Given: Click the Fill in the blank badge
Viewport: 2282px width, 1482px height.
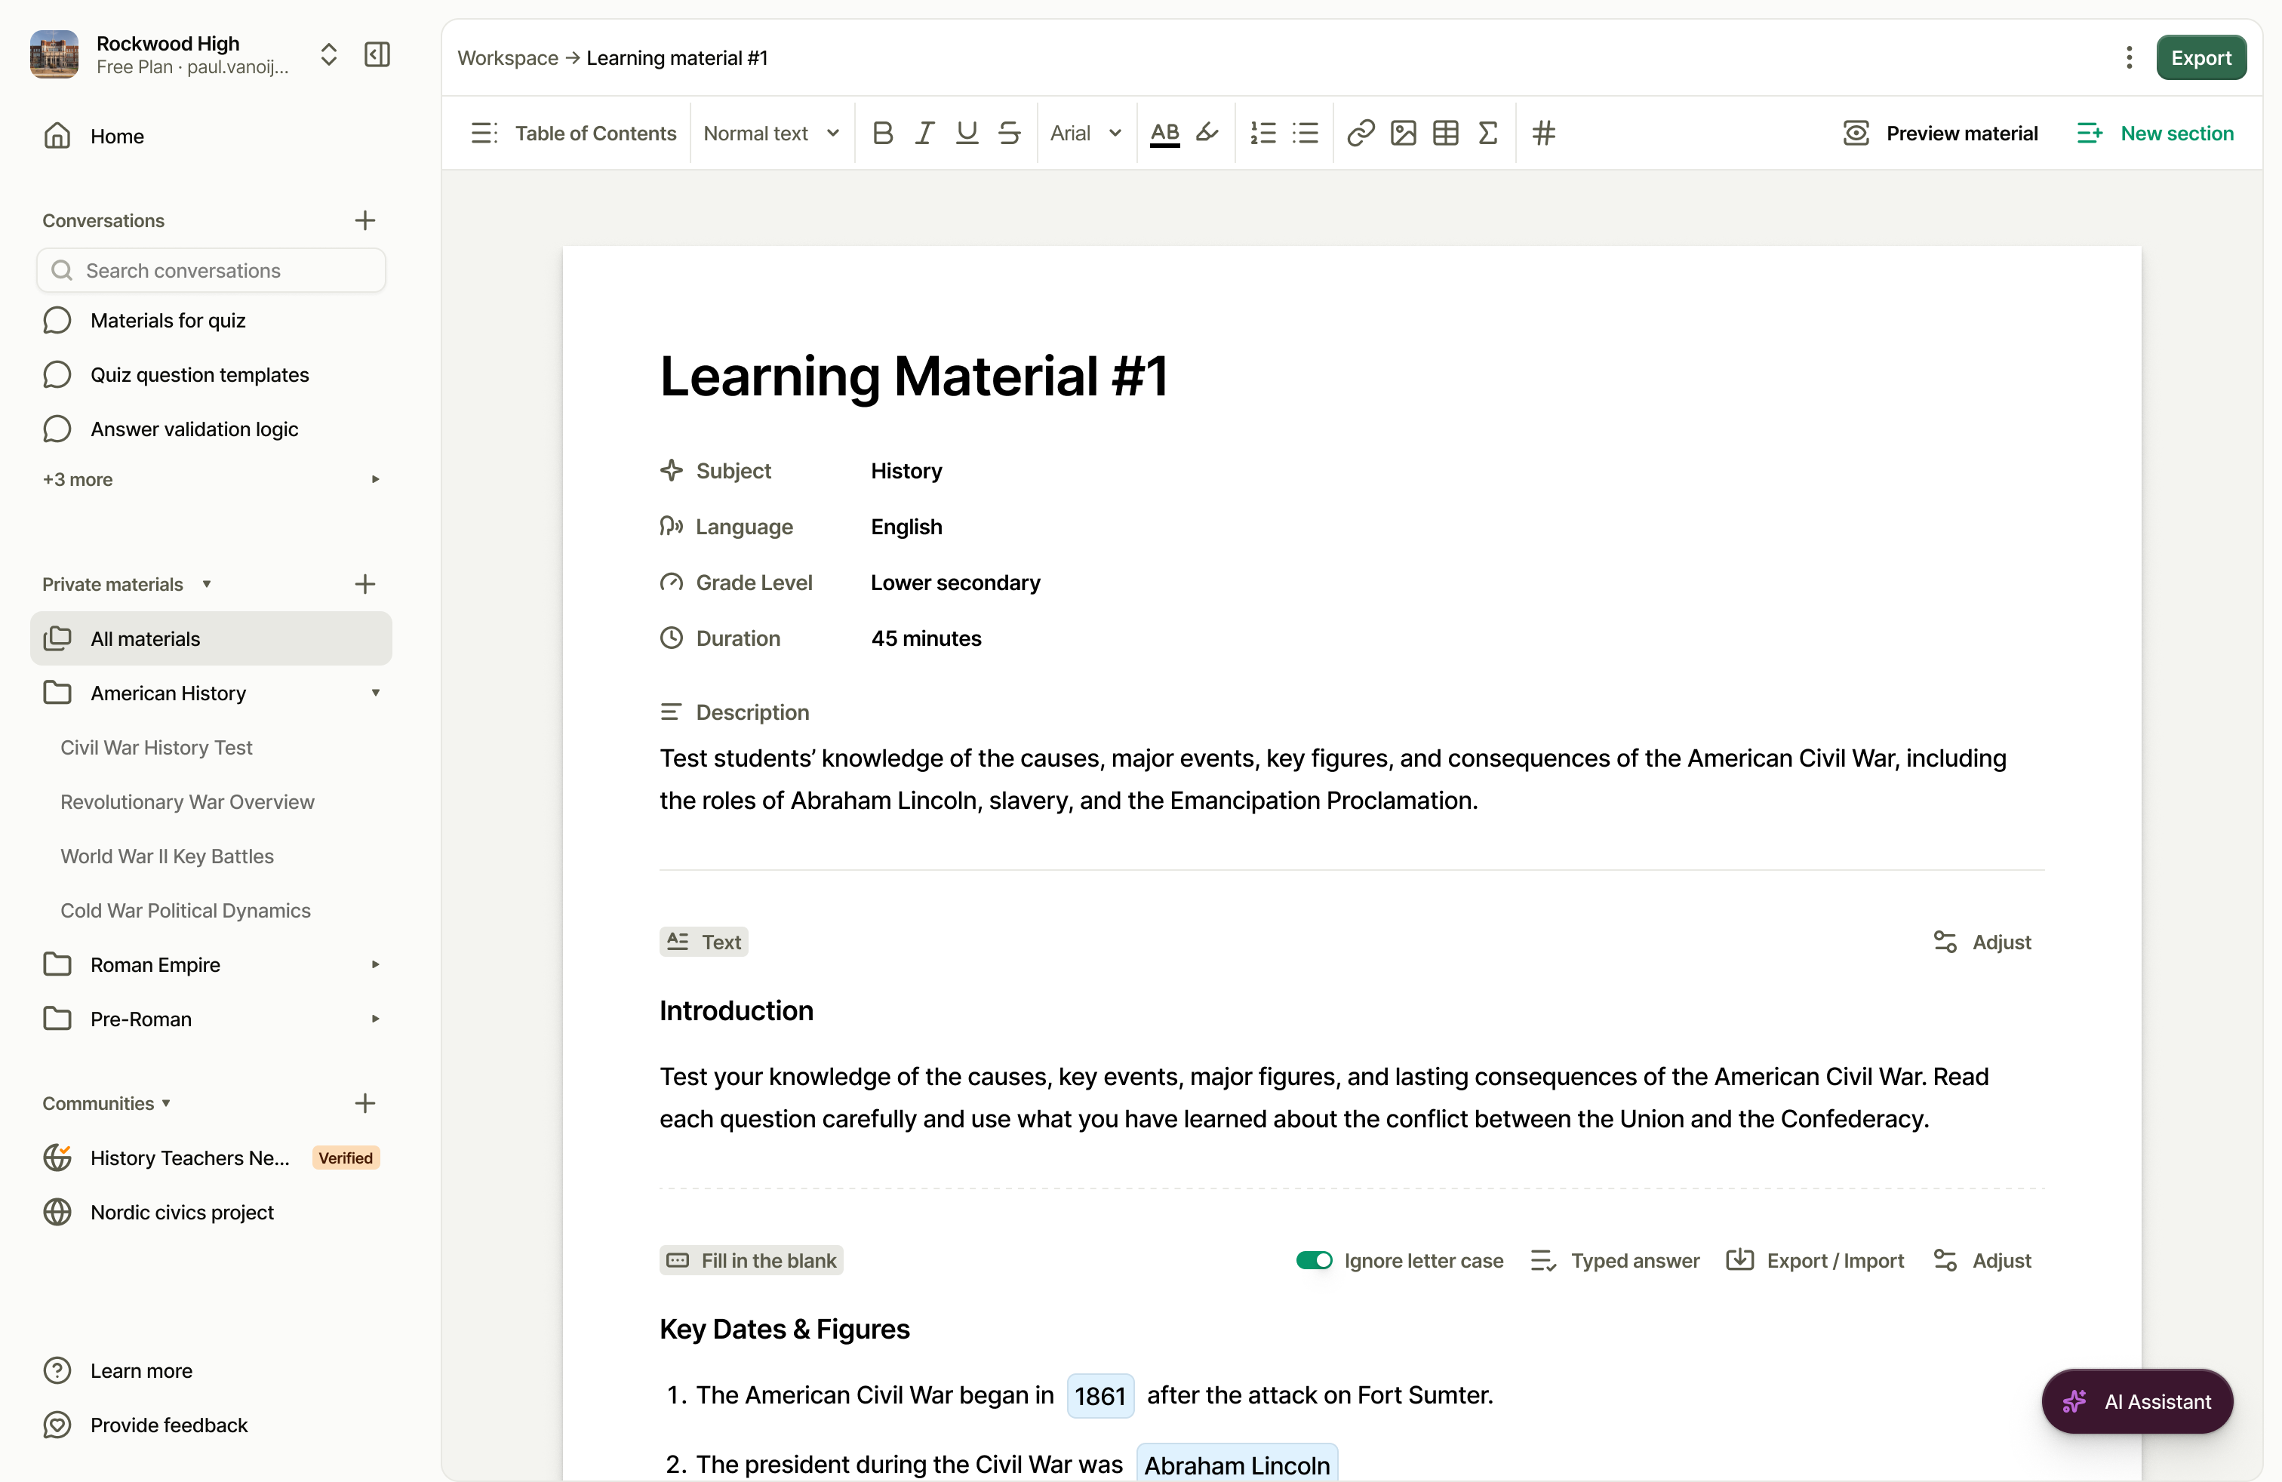Looking at the screenshot, I should click(x=751, y=1261).
